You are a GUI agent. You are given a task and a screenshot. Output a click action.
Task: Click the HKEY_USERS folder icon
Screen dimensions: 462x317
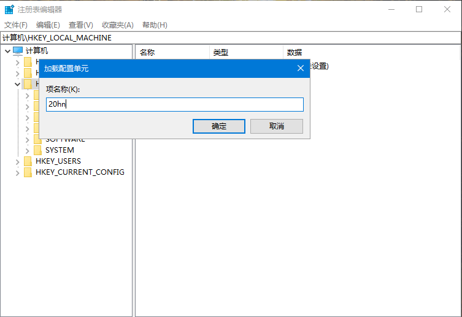point(28,161)
